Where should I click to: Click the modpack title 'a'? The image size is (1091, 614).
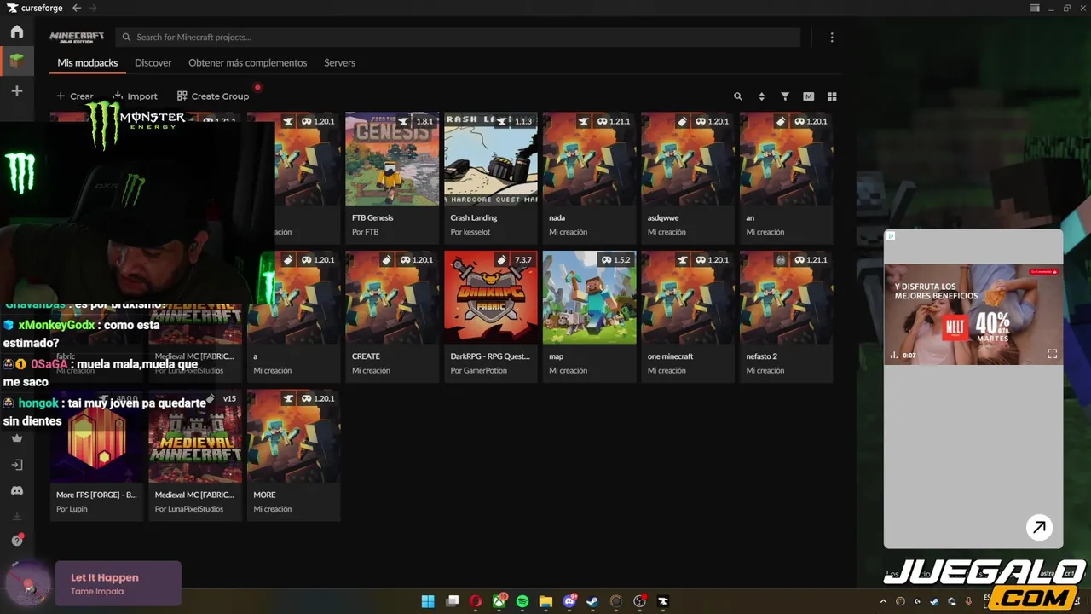(x=256, y=356)
